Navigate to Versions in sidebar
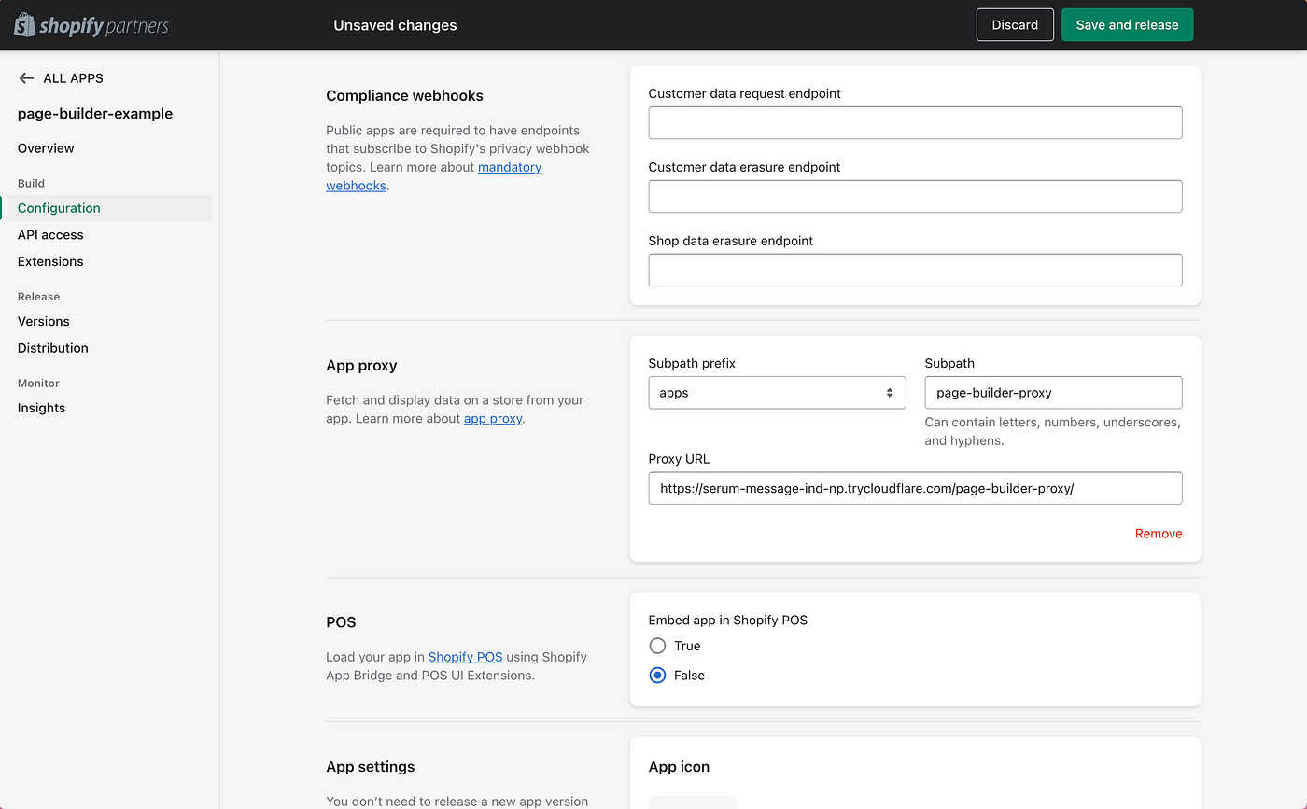Viewport: 1307px width, 809px height. click(x=44, y=321)
